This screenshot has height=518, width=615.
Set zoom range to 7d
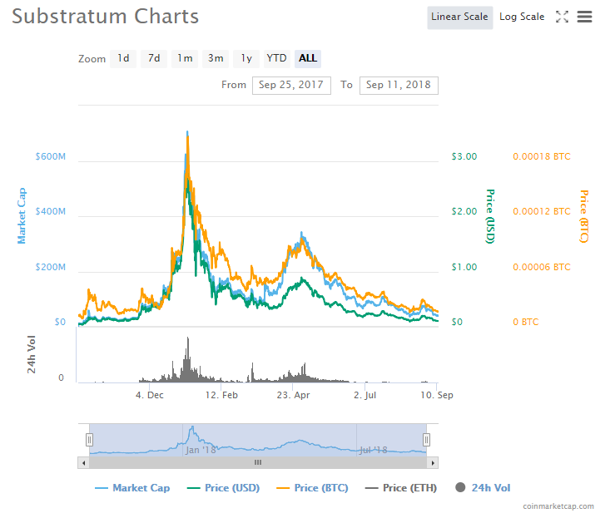[x=154, y=59]
